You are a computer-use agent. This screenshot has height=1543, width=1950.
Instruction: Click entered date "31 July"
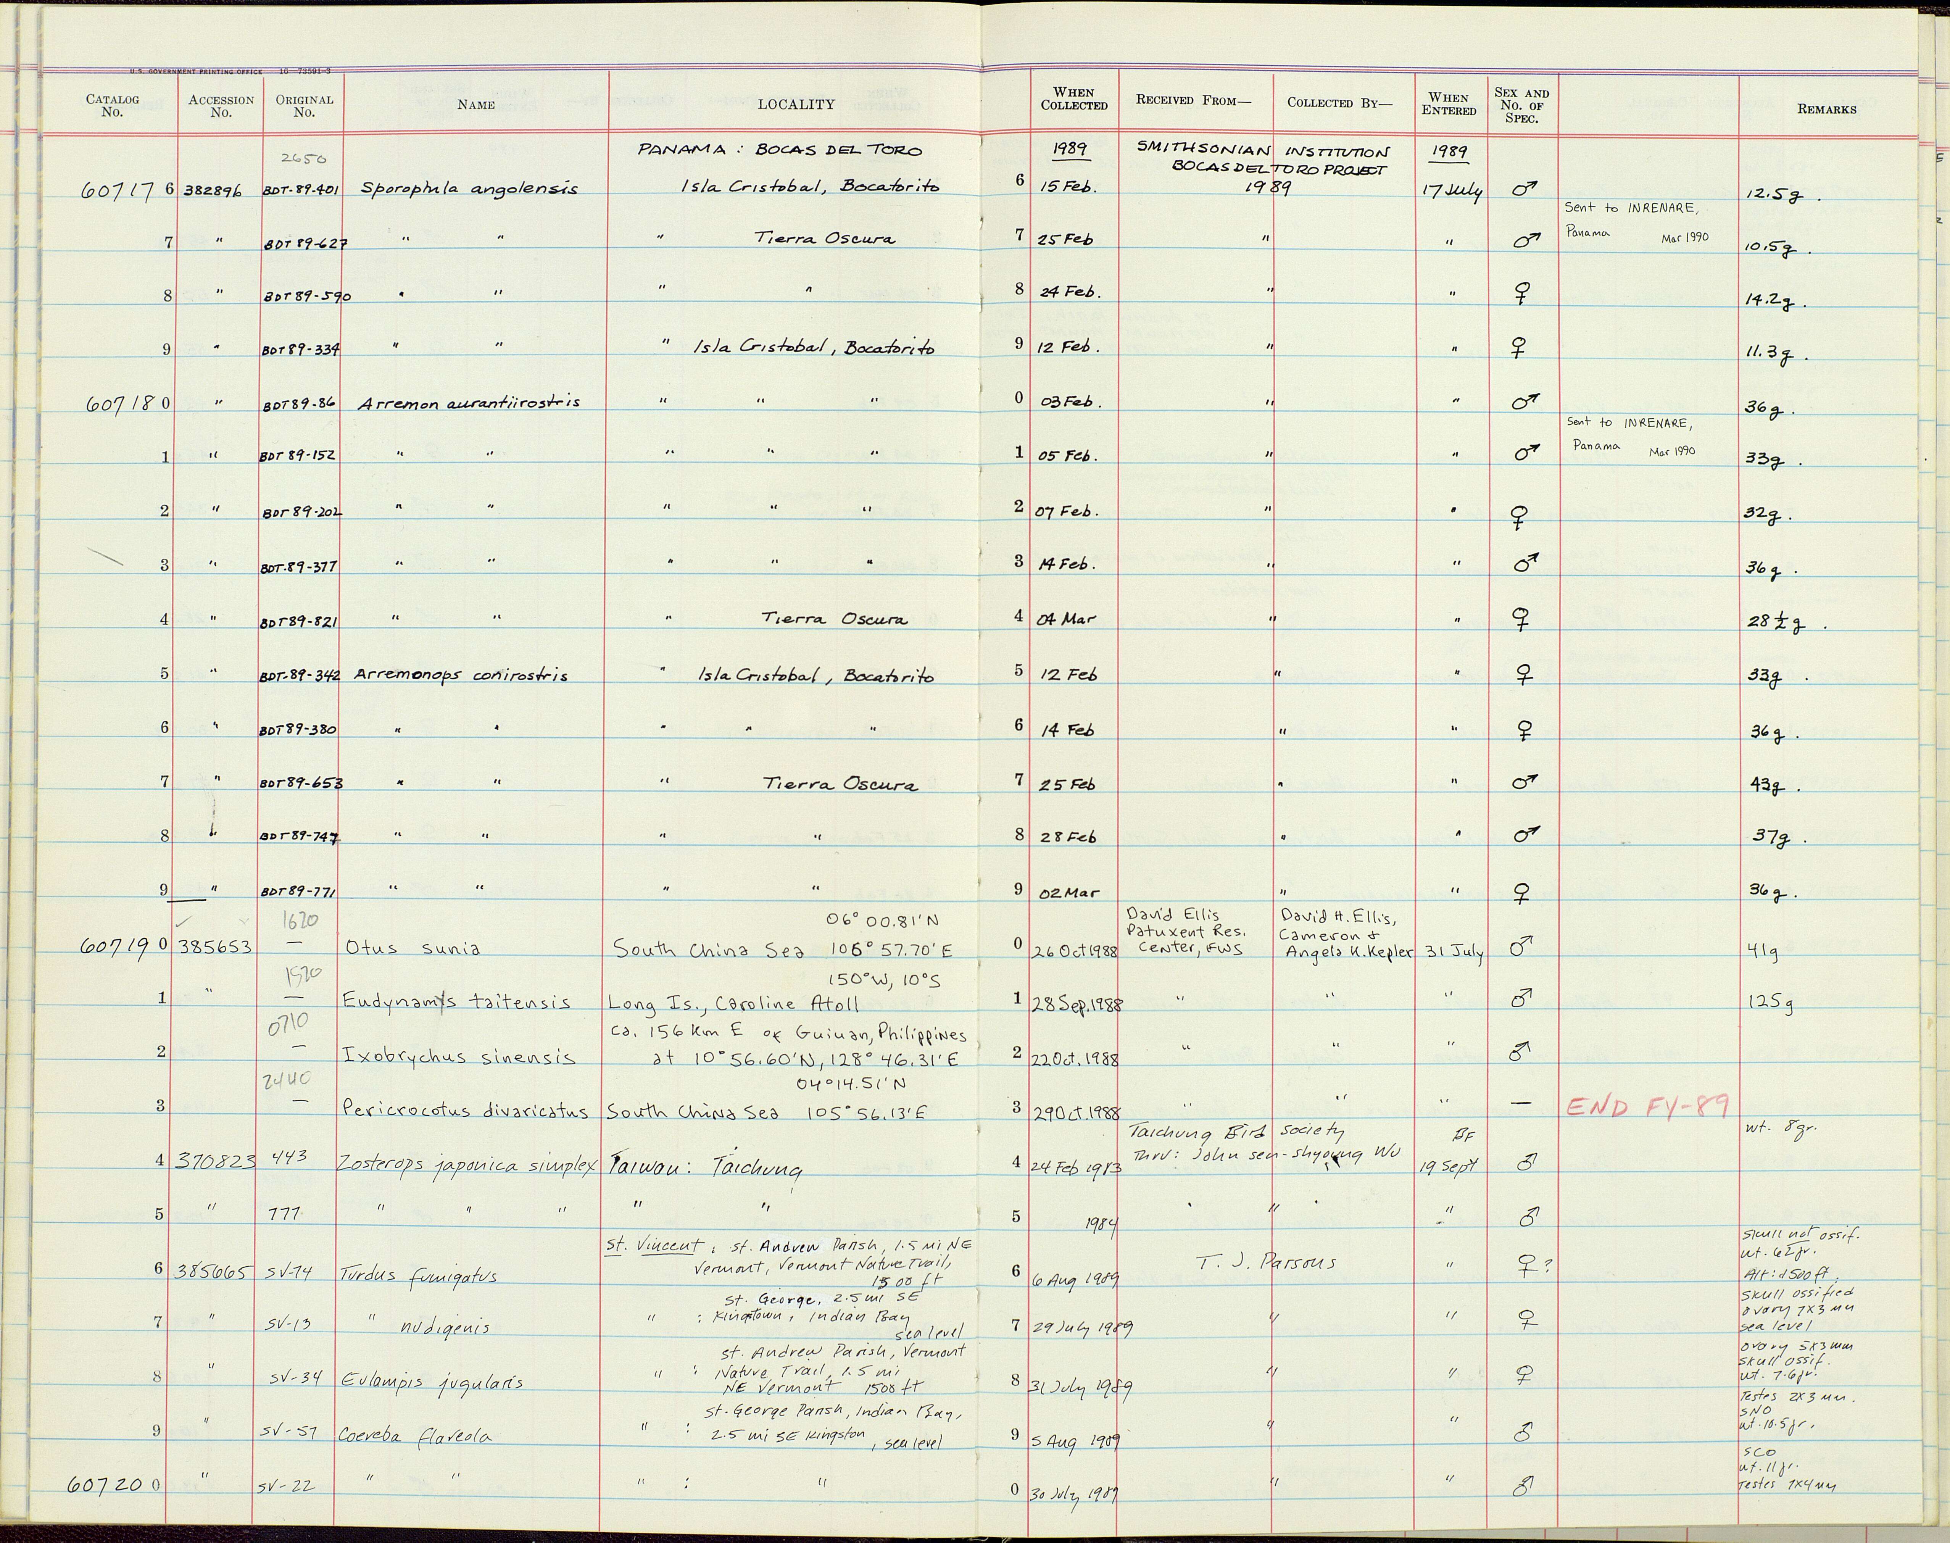point(1454,952)
